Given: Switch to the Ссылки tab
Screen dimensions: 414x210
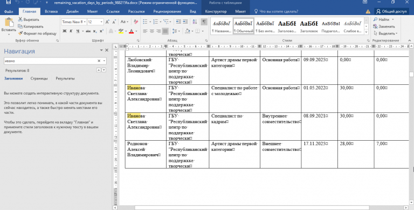Looking at the screenshot, I should [113, 12].
